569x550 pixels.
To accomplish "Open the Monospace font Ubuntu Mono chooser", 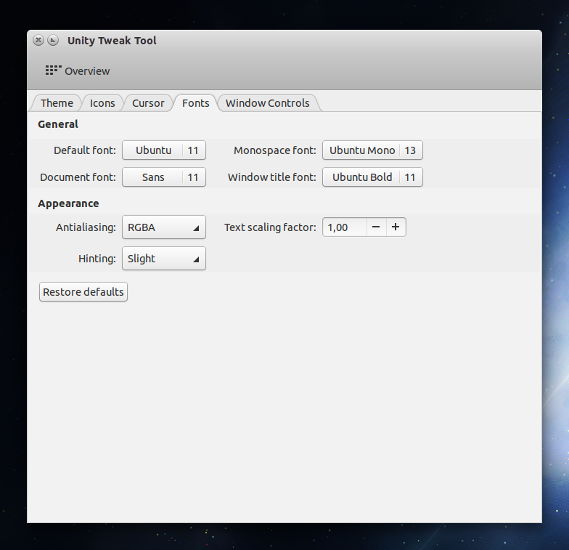I will [x=373, y=150].
